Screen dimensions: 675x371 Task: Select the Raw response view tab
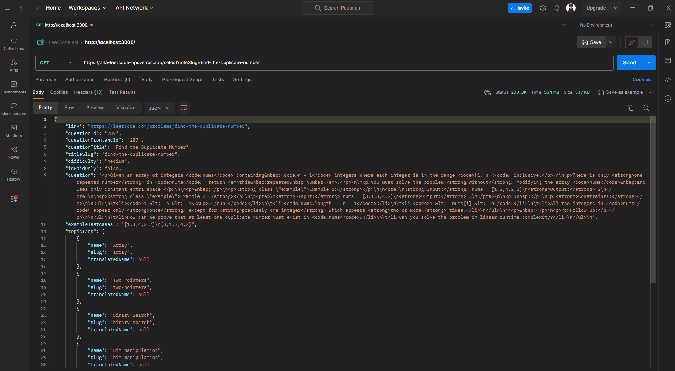pos(69,108)
